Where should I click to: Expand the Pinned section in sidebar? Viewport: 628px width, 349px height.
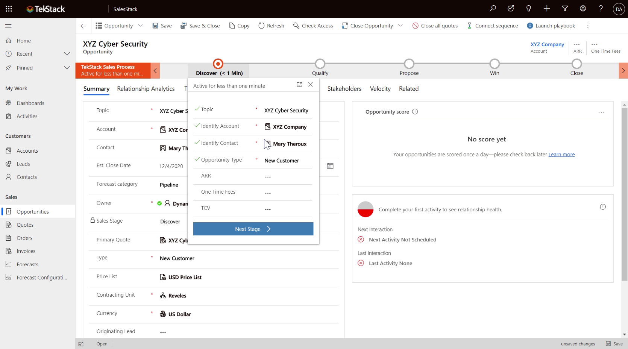(67, 68)
